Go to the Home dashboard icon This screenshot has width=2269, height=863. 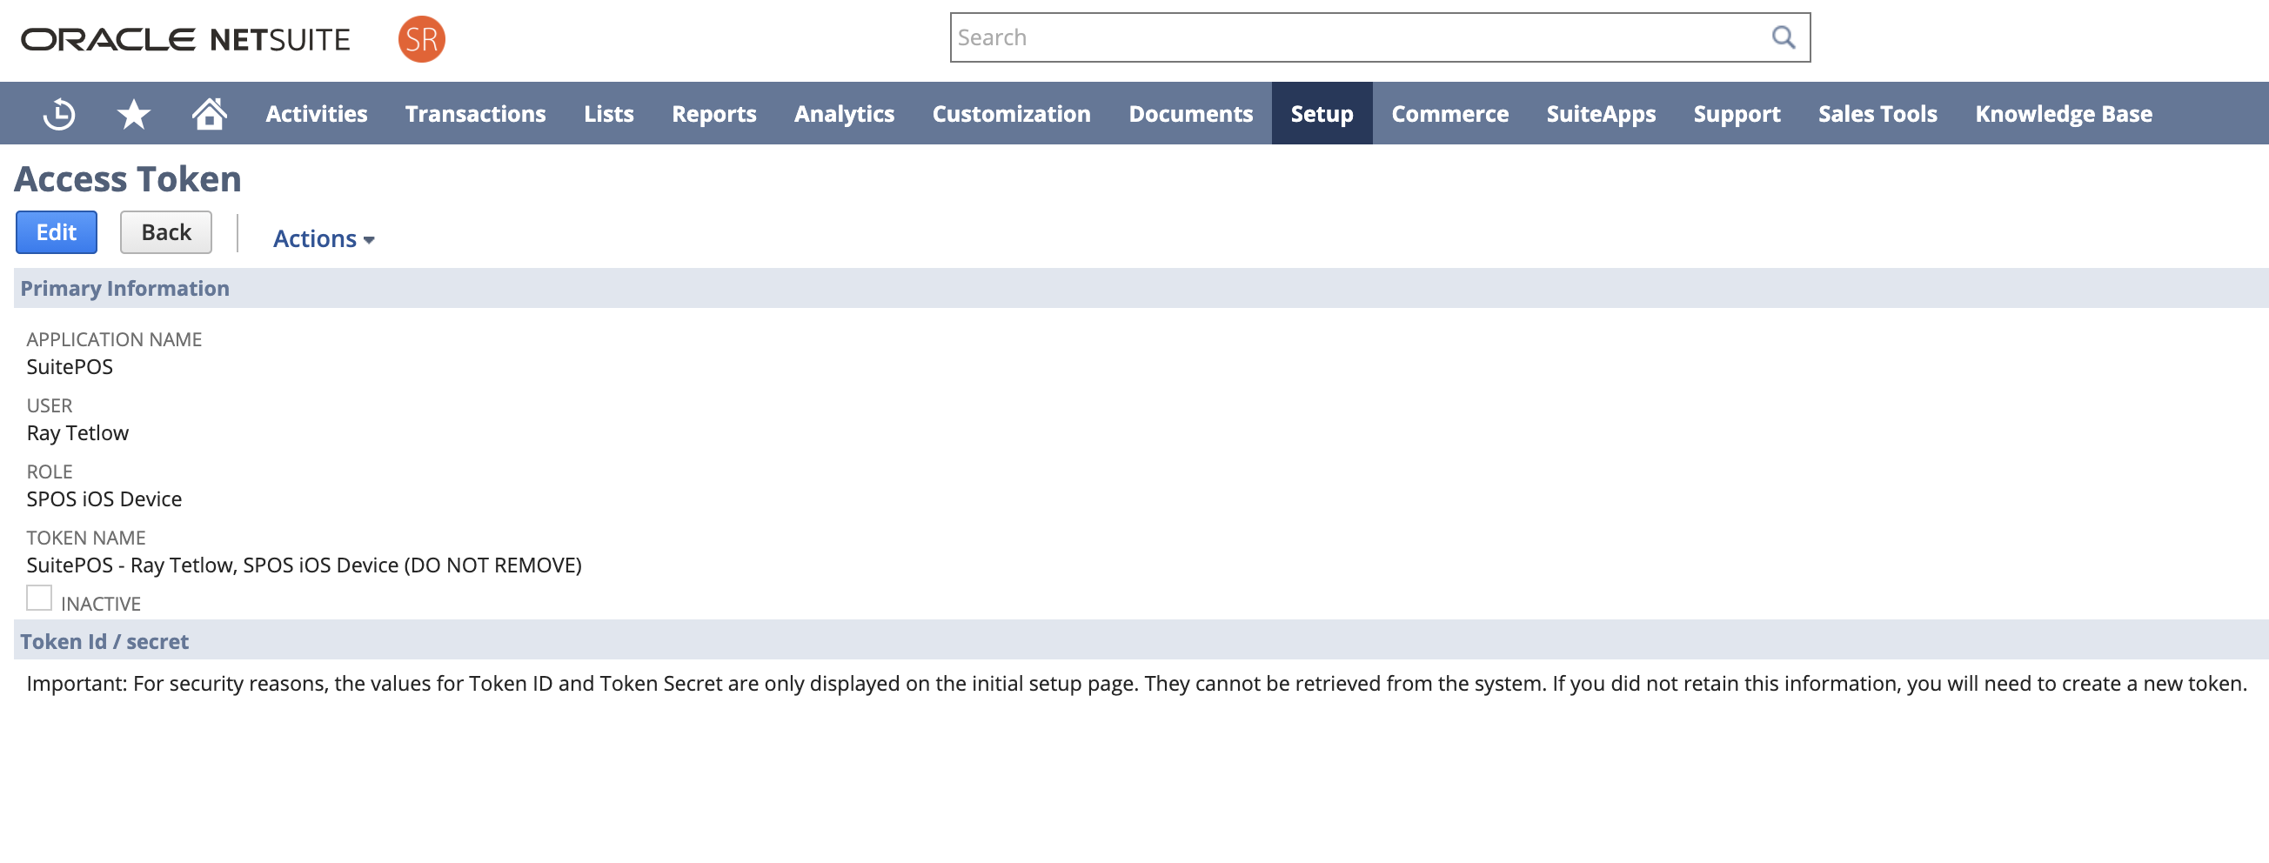pos(210,114)
